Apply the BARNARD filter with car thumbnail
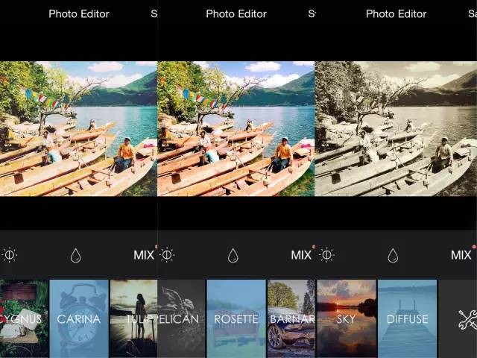The image size is (477, 358). pos(291,318)
